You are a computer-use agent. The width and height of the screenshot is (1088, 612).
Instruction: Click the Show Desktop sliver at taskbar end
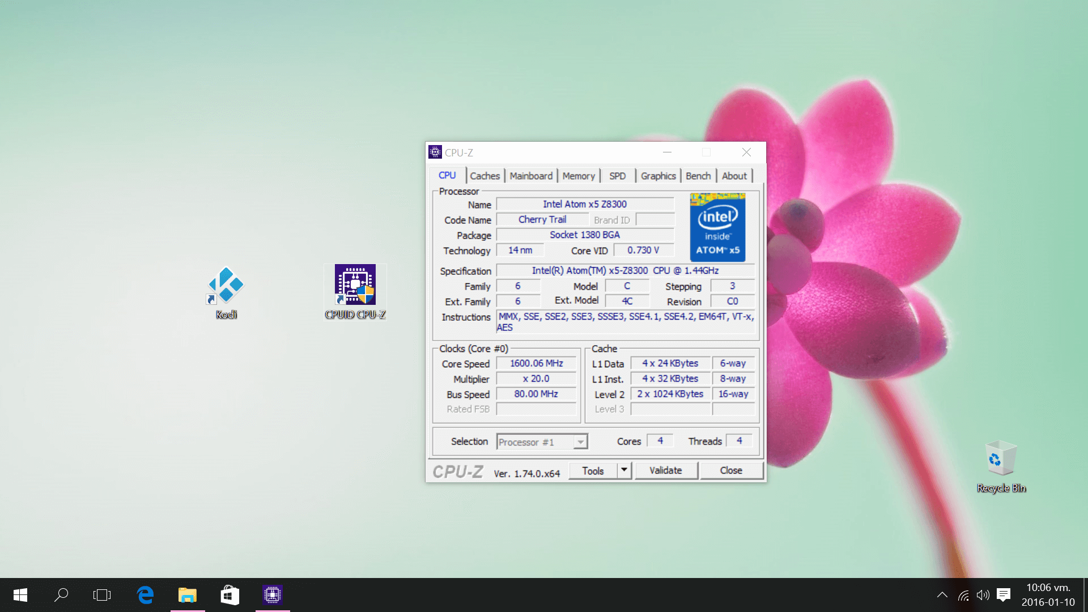(1085, 595)
